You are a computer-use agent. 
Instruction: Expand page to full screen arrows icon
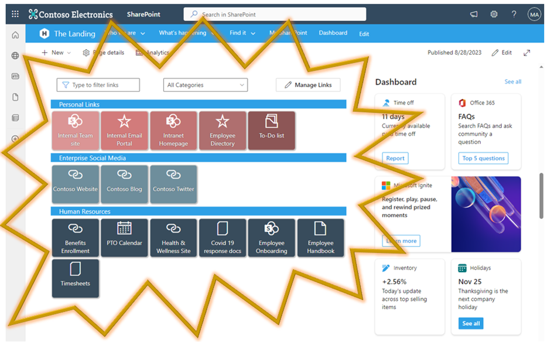(527, 53)
